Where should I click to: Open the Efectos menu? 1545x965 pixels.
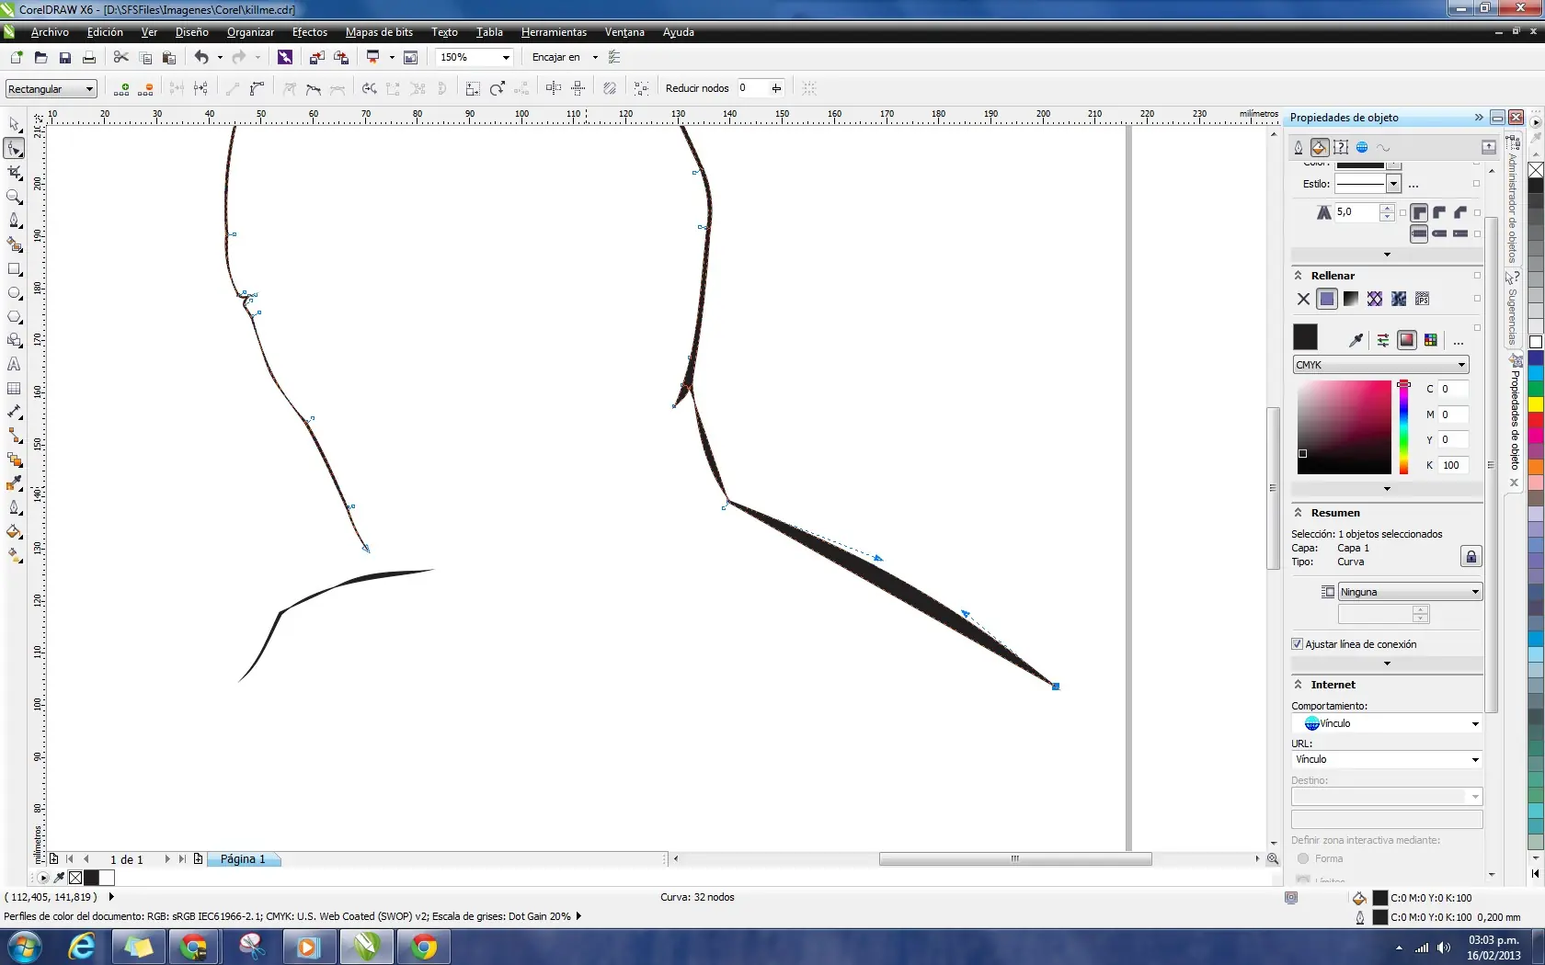(310, 32)
